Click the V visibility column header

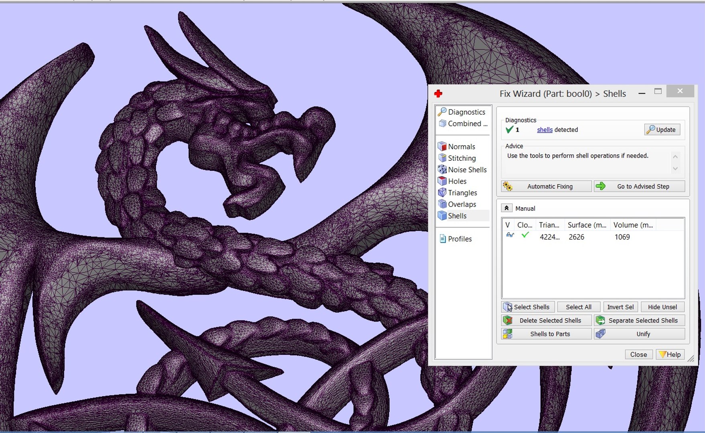508,225
